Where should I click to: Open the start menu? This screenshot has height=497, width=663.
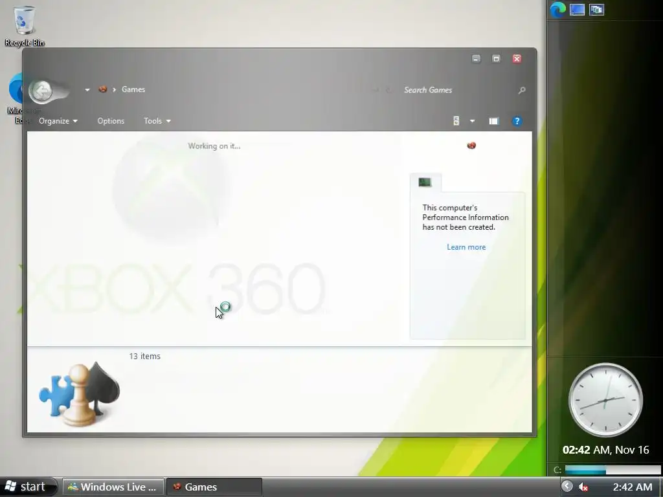tap(28, 487)
